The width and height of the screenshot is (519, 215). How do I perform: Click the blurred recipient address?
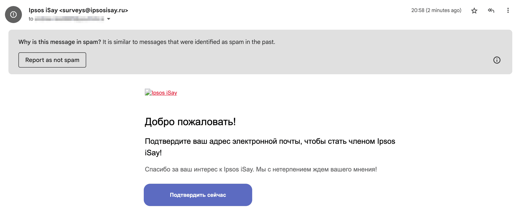coord(69,19)
